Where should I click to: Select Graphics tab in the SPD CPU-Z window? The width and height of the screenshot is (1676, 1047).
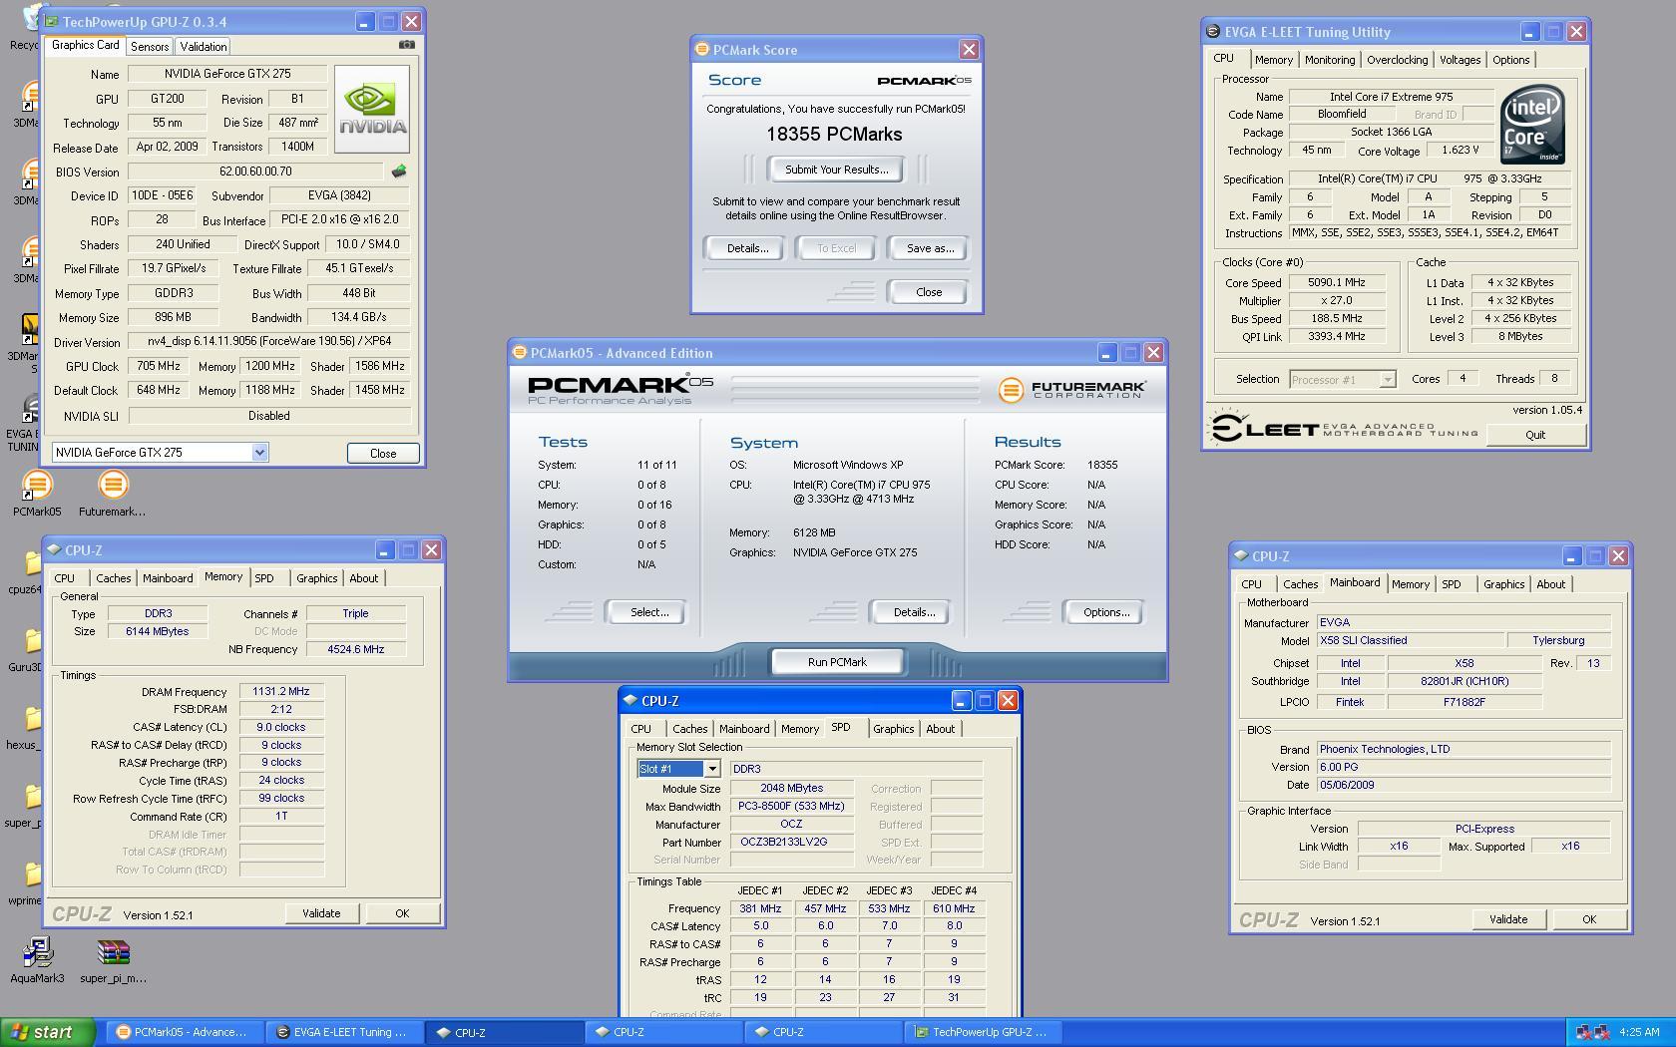click(893, 729)
